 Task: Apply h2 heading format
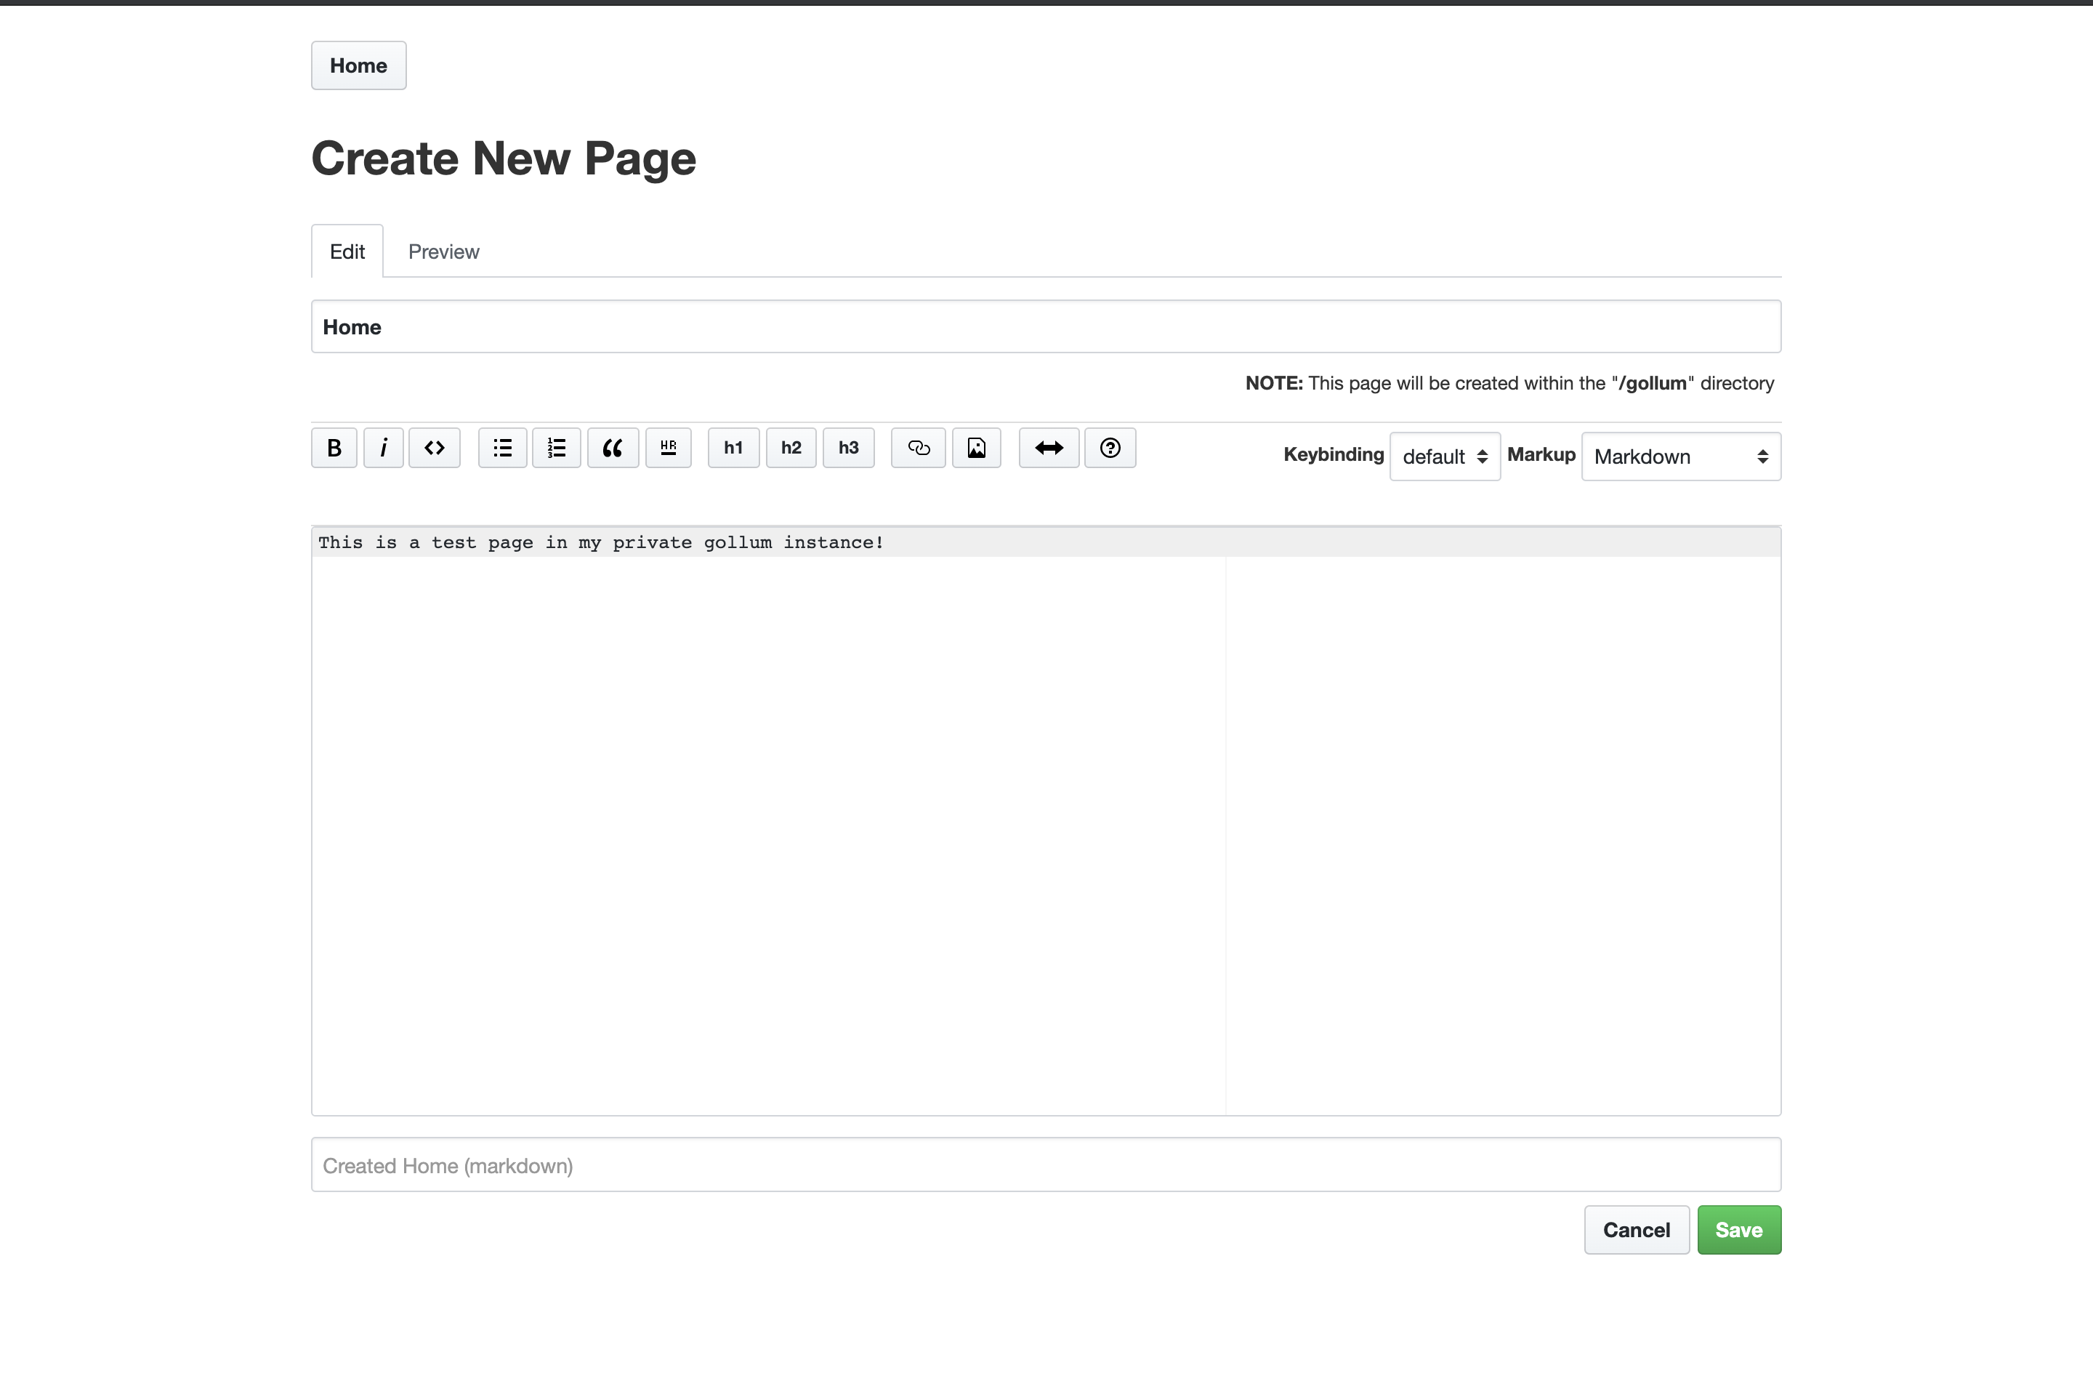(x=791, y=448)
